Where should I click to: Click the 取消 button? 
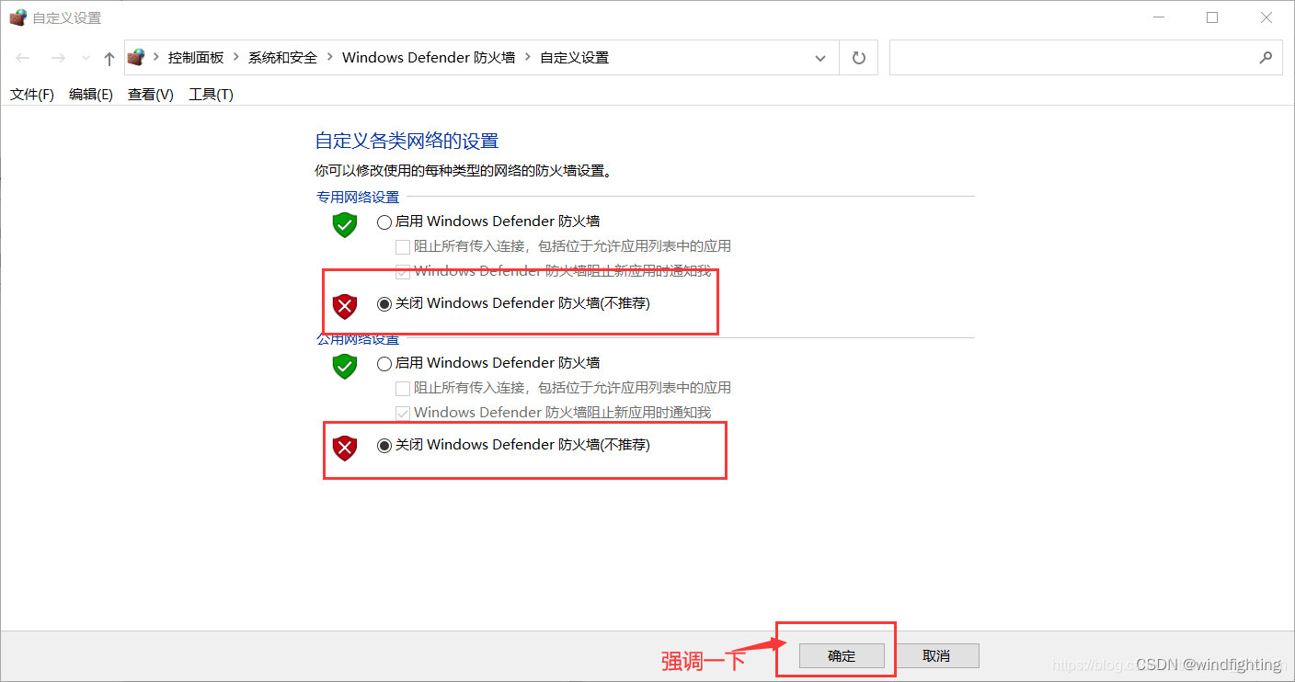936,655
